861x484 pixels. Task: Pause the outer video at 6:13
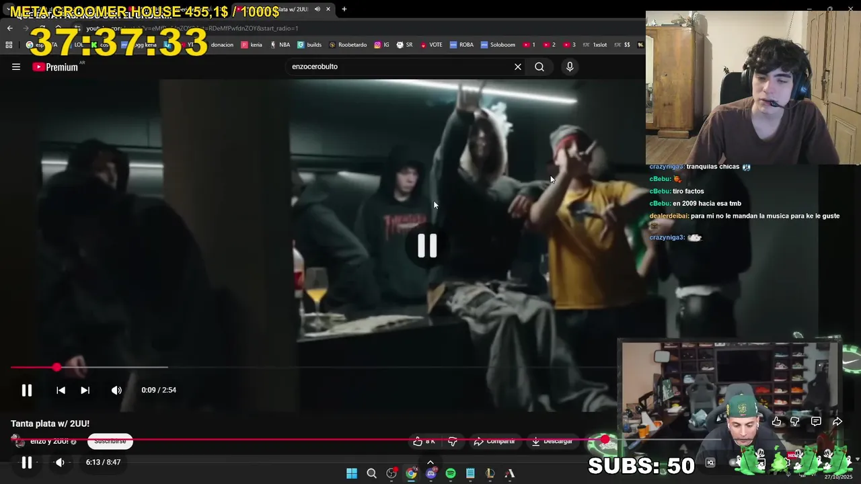pyautogui.click(x=27, y=462)
